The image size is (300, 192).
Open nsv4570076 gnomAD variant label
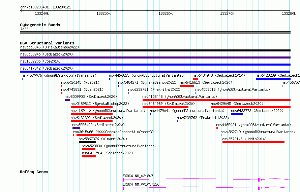59,75
